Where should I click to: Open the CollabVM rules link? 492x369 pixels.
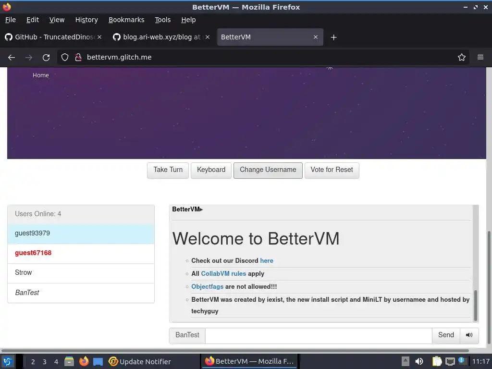pyautogui.click(x=223, y=273)
